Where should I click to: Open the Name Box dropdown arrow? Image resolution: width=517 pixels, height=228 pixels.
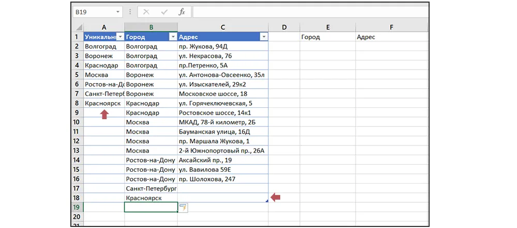118,12
